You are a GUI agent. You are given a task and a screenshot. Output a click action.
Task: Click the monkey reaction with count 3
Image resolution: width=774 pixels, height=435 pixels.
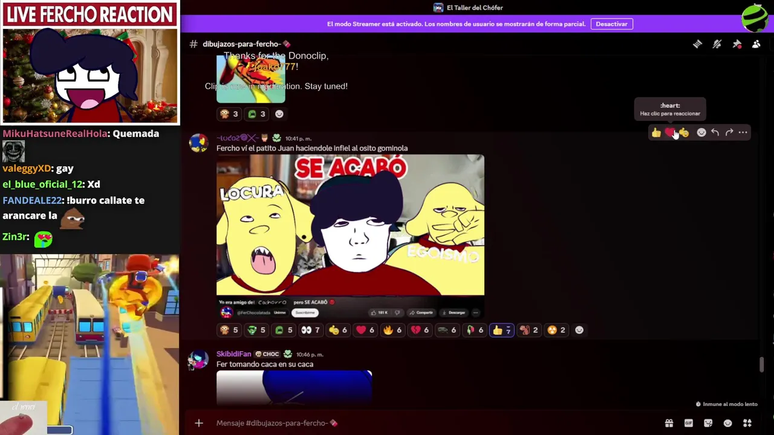(229, 114)
